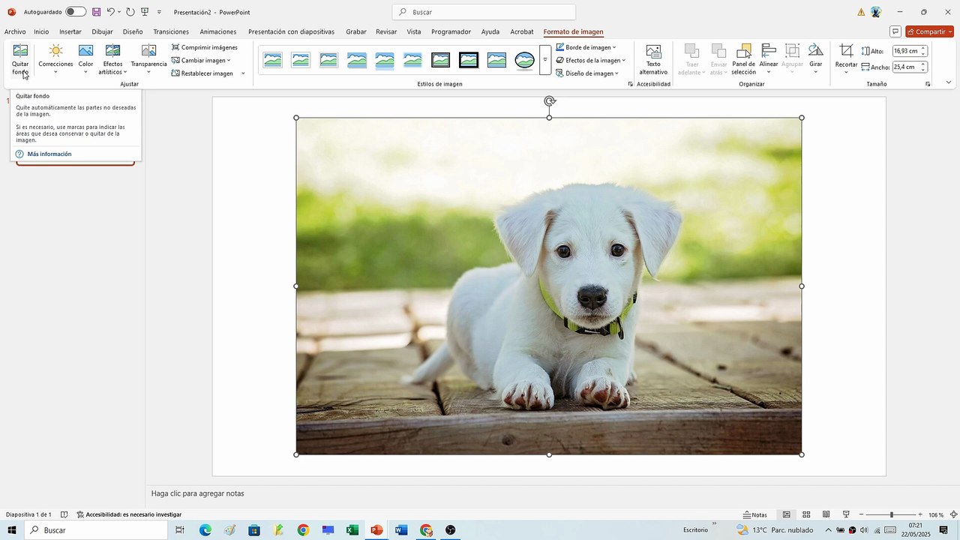Open the Correcciones options
The height and width of the screenshot is (540, 960).
click(x=55, y=59)
